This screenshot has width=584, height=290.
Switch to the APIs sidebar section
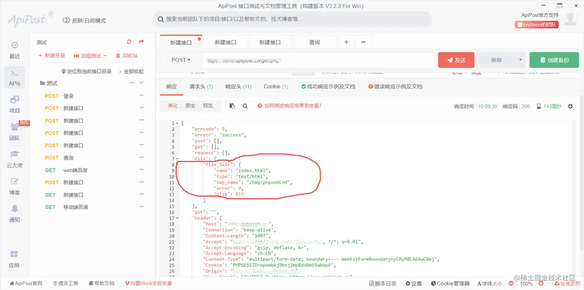pos(15,78)
